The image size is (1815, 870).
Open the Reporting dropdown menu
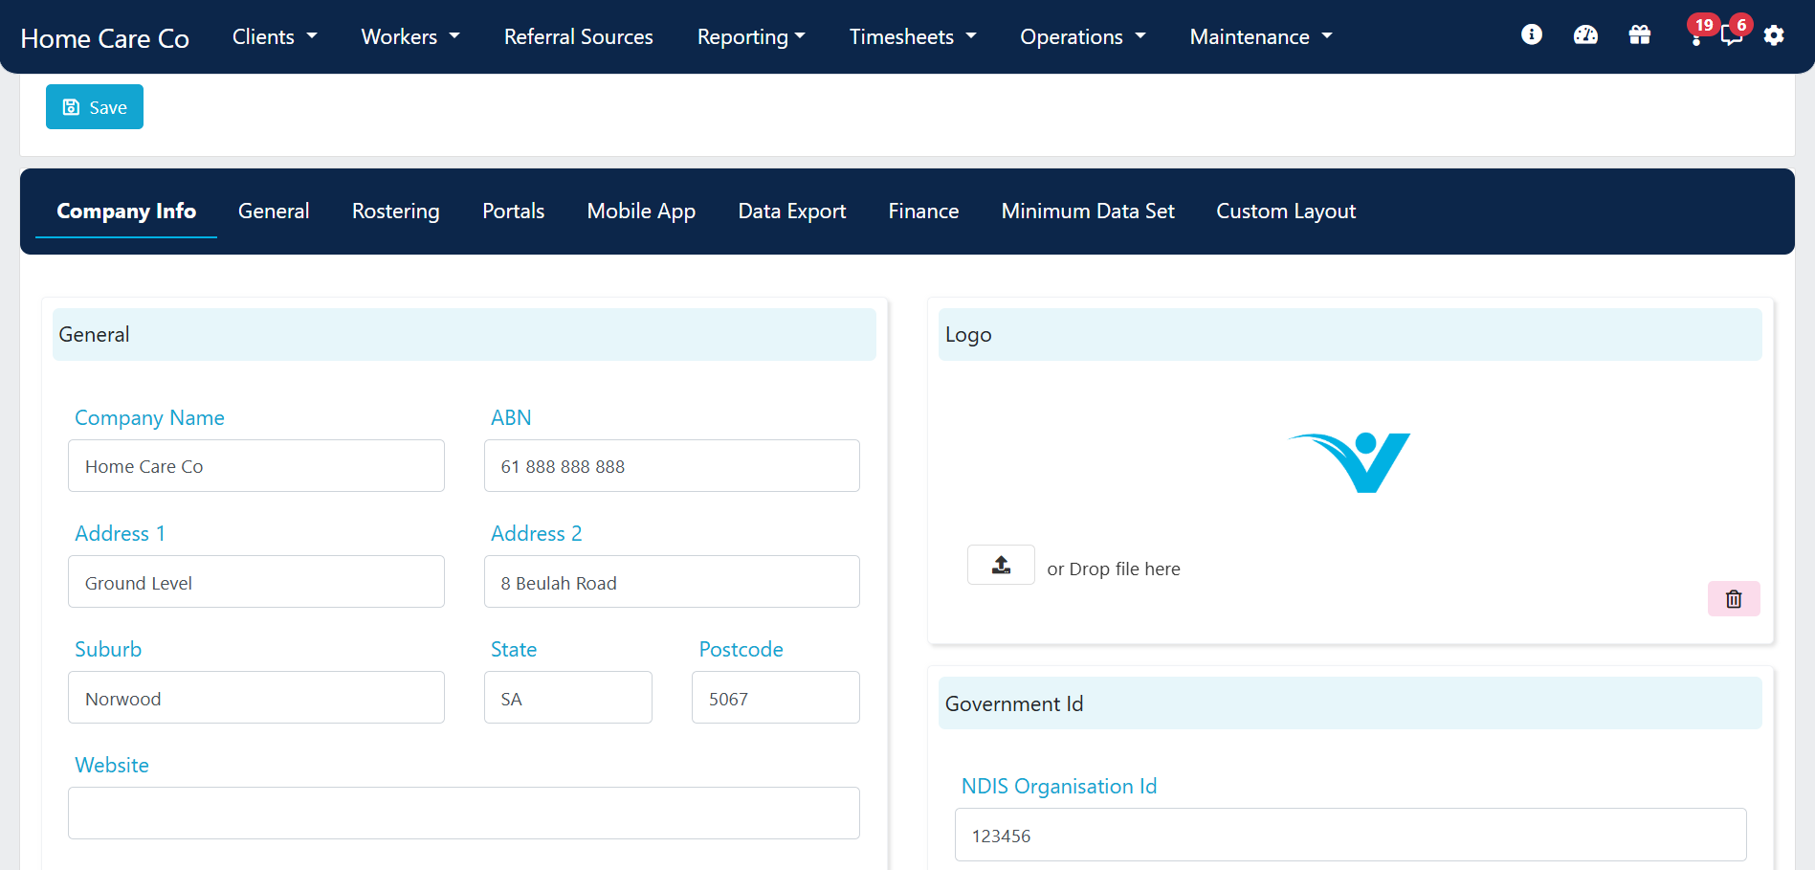click(751, 36)
